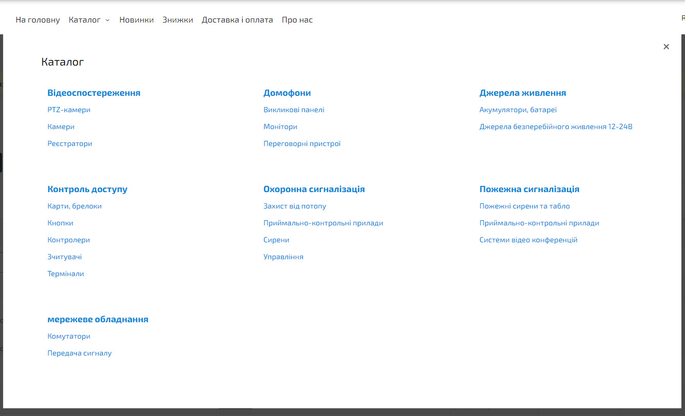Go to На головну page

tap(38, 20)
